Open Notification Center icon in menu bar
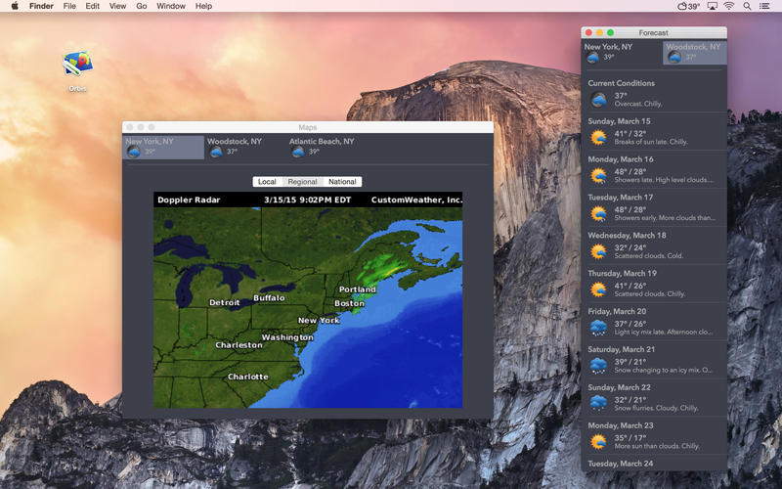Screen dimensions: 782x489 767,6
